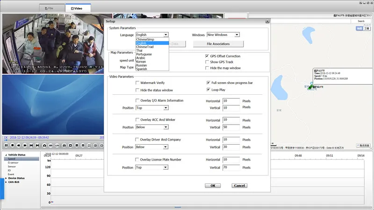374x210 pixels.
Task: Click the single window layout icon
Action: 70,146
